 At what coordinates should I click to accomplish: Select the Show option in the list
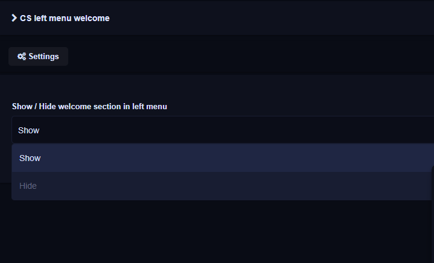(223, 158)
